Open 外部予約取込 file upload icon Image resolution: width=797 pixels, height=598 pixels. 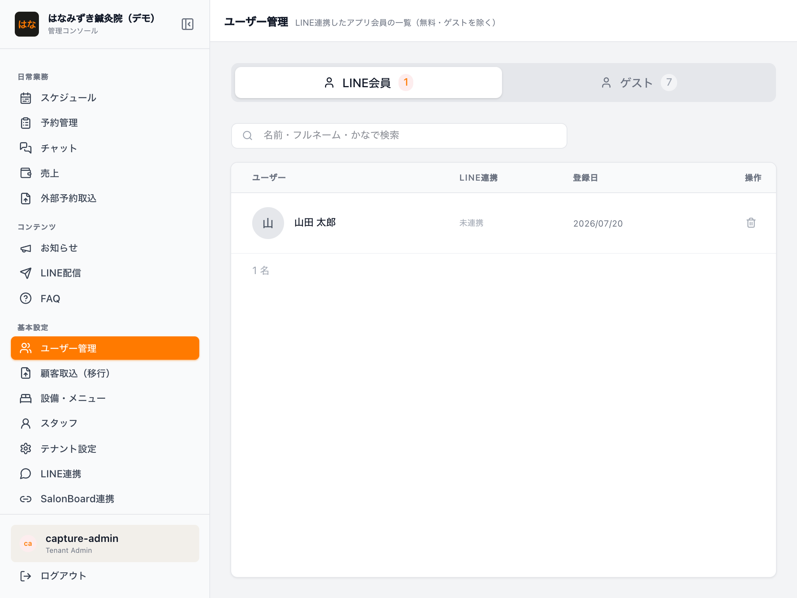[x=26, y=198]
